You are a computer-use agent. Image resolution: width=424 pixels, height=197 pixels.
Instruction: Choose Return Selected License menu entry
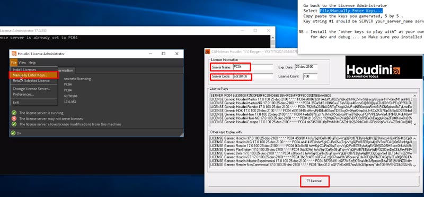click(31, 81)
